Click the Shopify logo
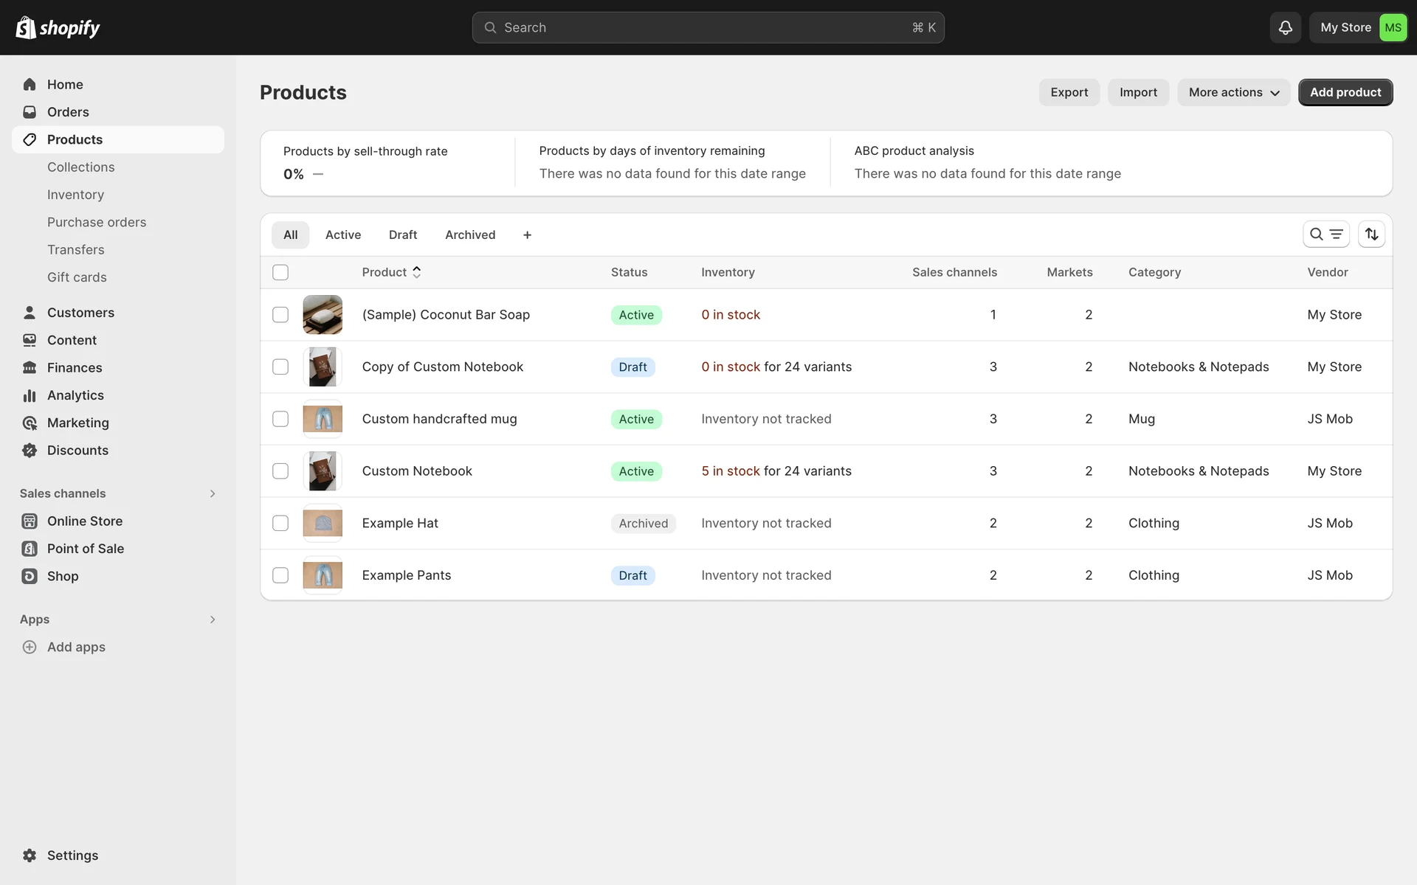This screenshot has width=1417, height=885. [x=58, y=27]
